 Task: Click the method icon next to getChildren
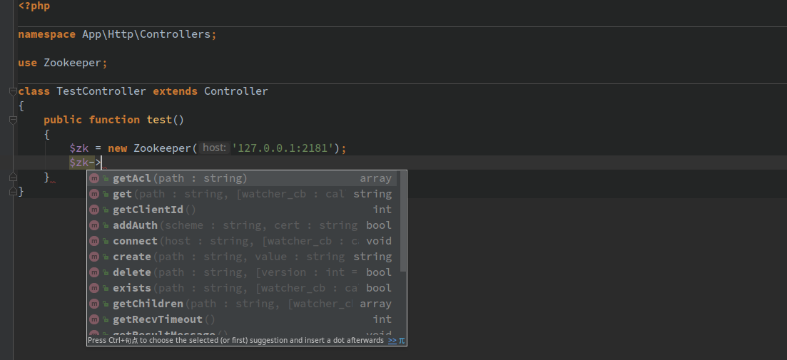click(94, 304)
